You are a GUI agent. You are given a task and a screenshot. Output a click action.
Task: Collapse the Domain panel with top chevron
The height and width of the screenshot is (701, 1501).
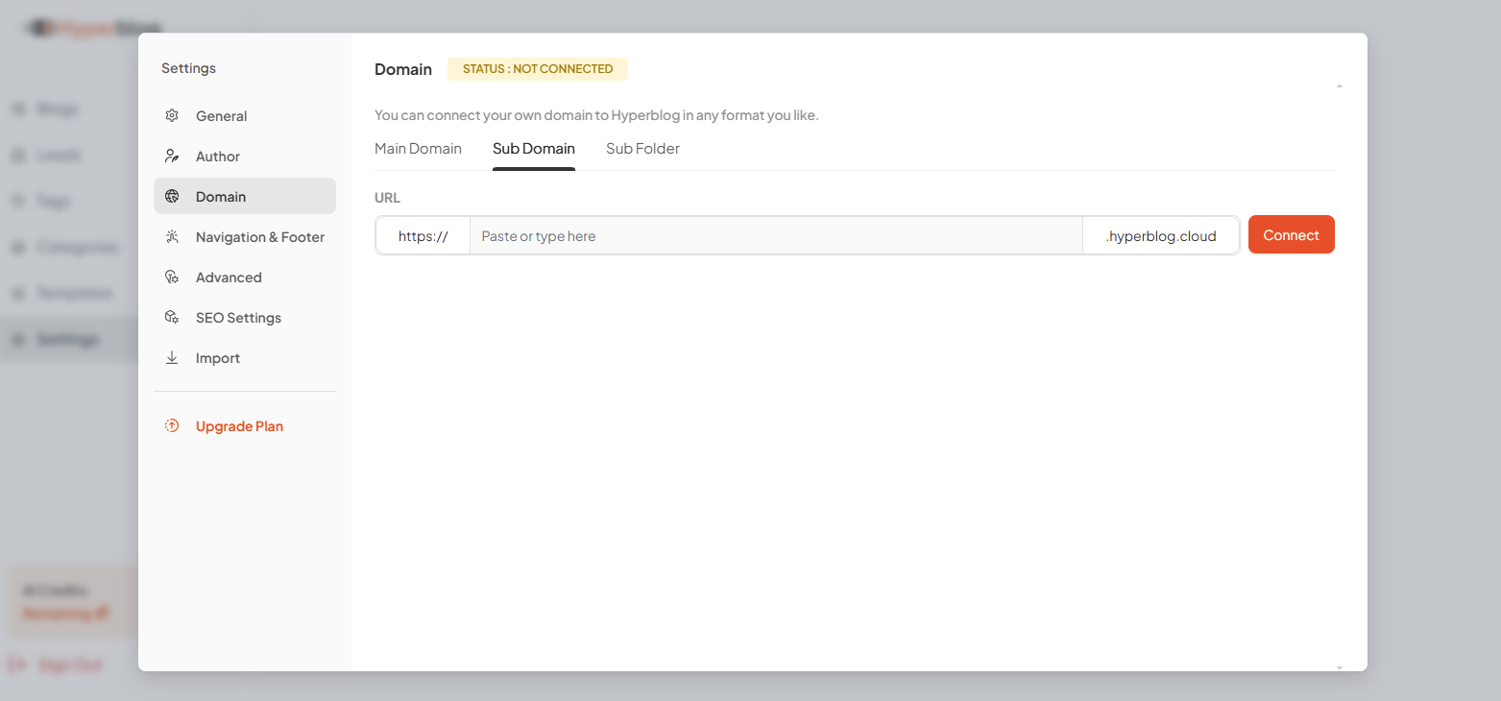1339,85
